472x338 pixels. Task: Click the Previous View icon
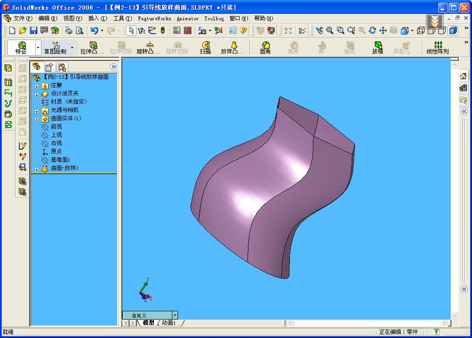click(319, 30)
